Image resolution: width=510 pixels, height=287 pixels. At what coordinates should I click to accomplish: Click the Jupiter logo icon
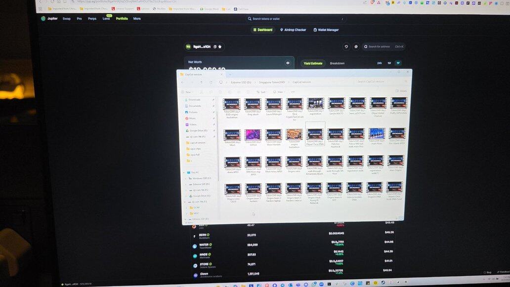(x=43, y=19)
